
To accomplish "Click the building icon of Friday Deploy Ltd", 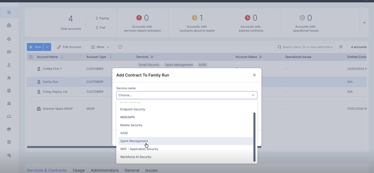I will (x=39, y=92).
